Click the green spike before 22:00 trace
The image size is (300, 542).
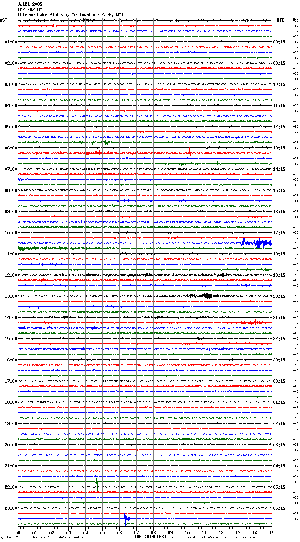coord(97,483)
